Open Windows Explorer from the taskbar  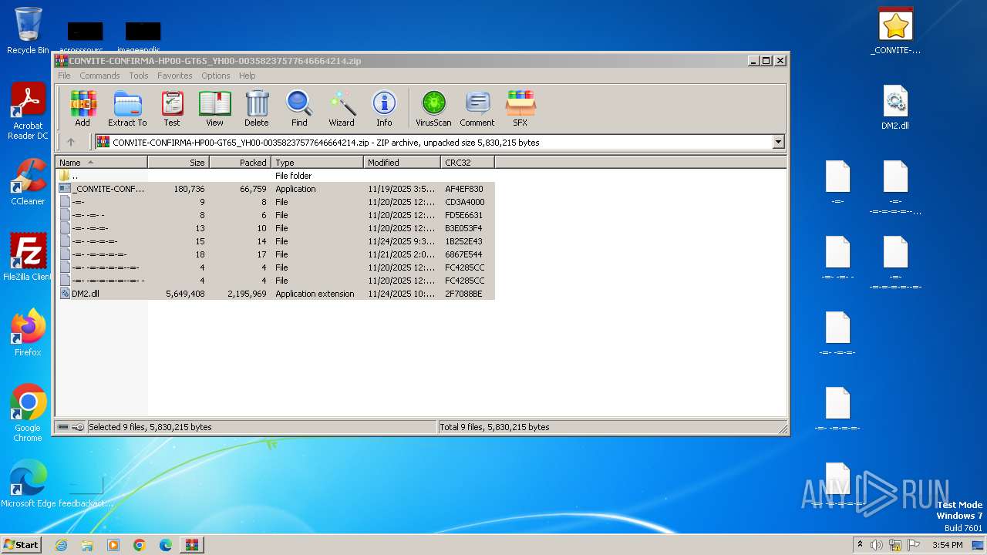tap(87, 545)
